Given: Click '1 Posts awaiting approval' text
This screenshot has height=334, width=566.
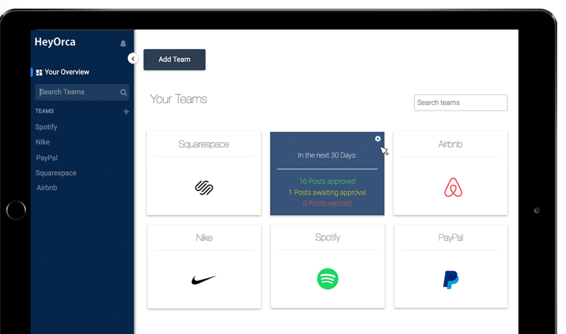Looking at the screenshot, I should [327, 193].
